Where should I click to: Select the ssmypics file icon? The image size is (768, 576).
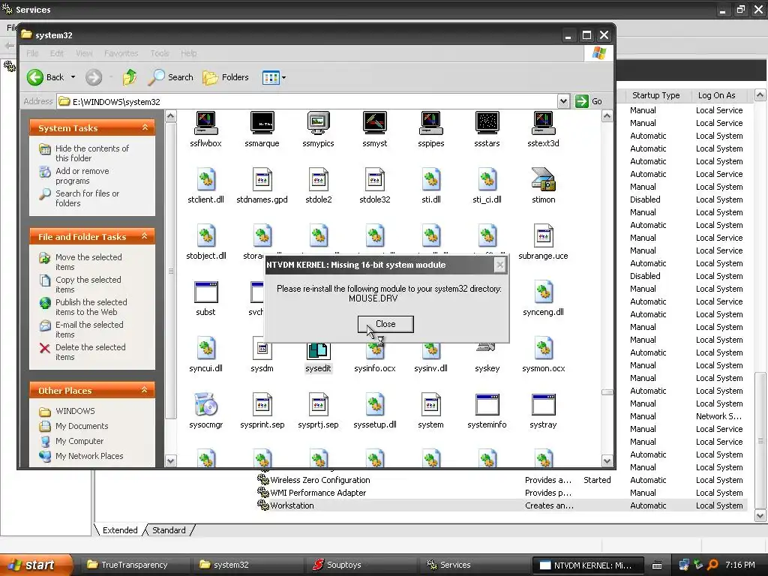pos(318,124)
